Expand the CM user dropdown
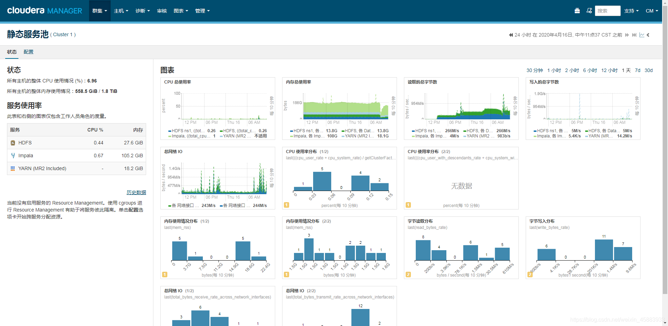The width and height of the screenshot is (668, 326). pyautogui.click(x=652, y=11)
